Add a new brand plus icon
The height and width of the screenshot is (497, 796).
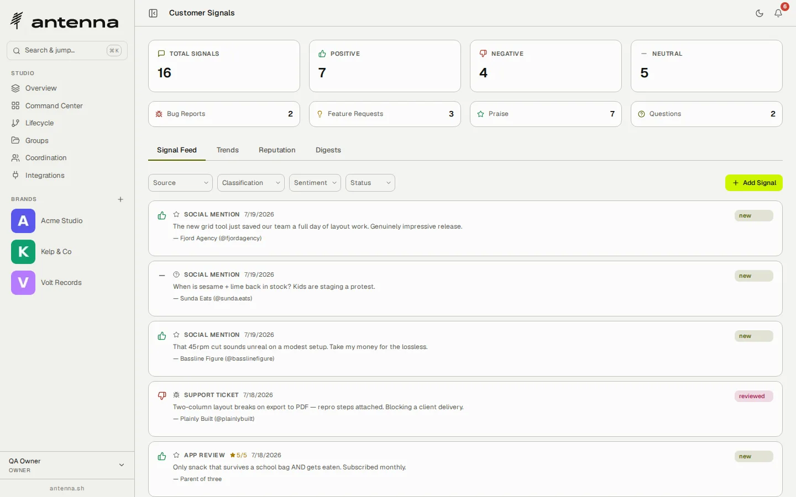pyautogui.click(x=121, y=199)
